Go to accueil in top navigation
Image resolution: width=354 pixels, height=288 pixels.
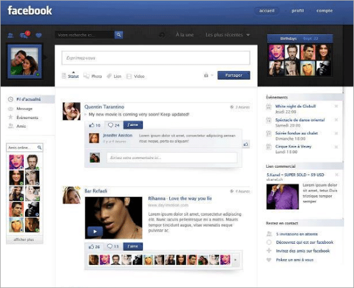coord(267,11)
